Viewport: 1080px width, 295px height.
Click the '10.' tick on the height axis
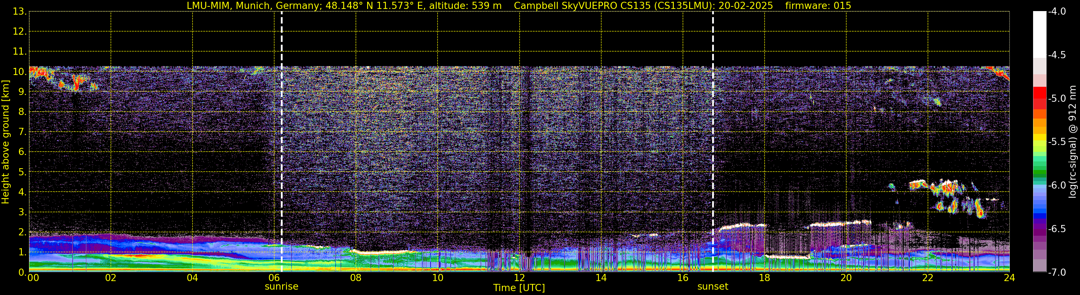20,72
